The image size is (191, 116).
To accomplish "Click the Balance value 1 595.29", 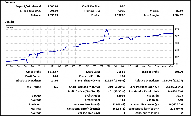I will click(53, 15).
